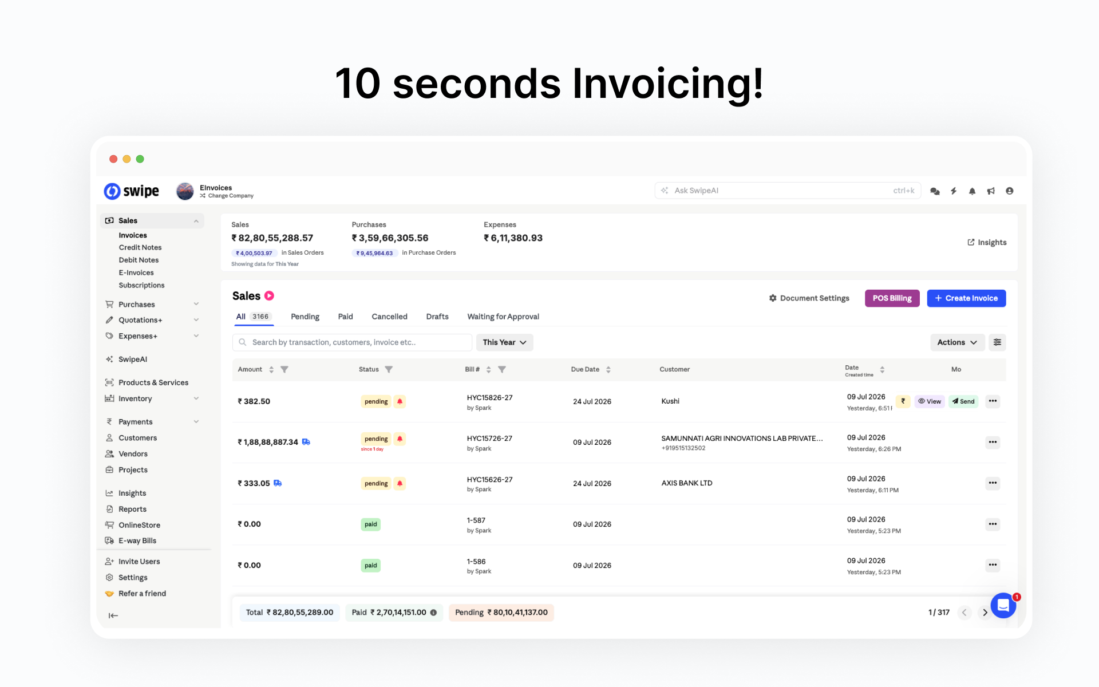The height and width of the screenshot is (687, 1099).
Task: Open Credit Notes in the sidebar
Action: pyautogui.click(x=140, y=247)
